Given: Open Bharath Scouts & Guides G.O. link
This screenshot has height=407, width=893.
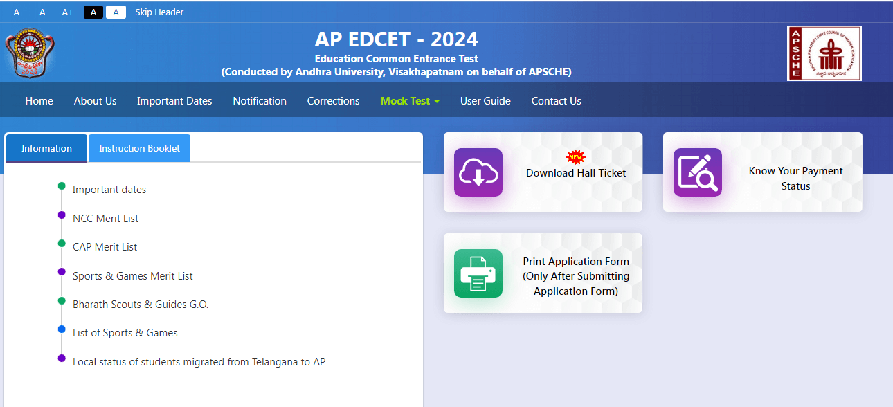Looking at the screenshot, I should (x=141, y=305).
